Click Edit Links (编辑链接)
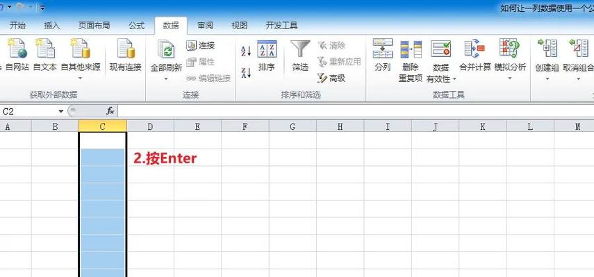 [x=208, y=78]
